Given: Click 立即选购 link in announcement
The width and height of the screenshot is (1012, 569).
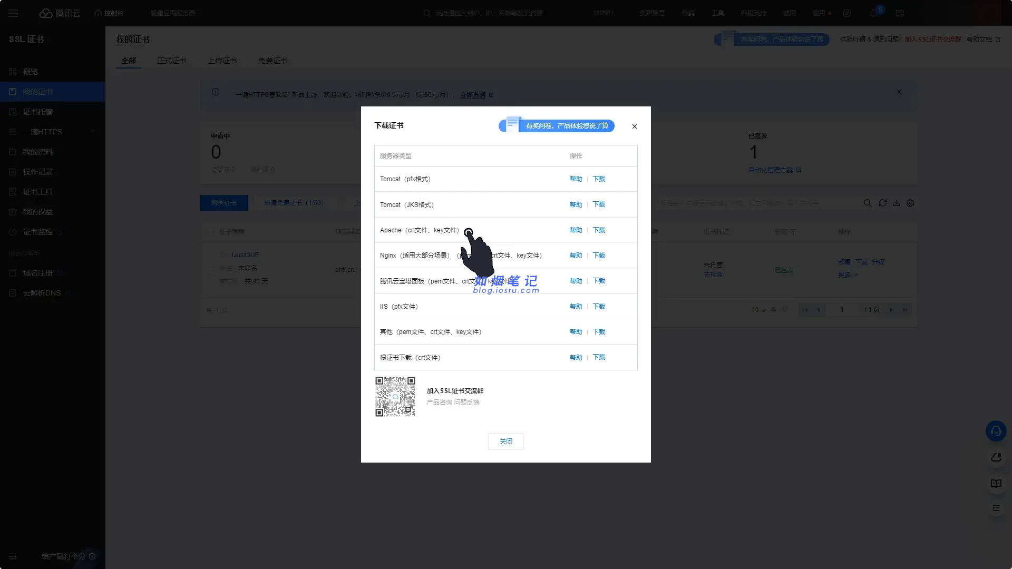Looking at the screenshot, I should tap(473, 95).
